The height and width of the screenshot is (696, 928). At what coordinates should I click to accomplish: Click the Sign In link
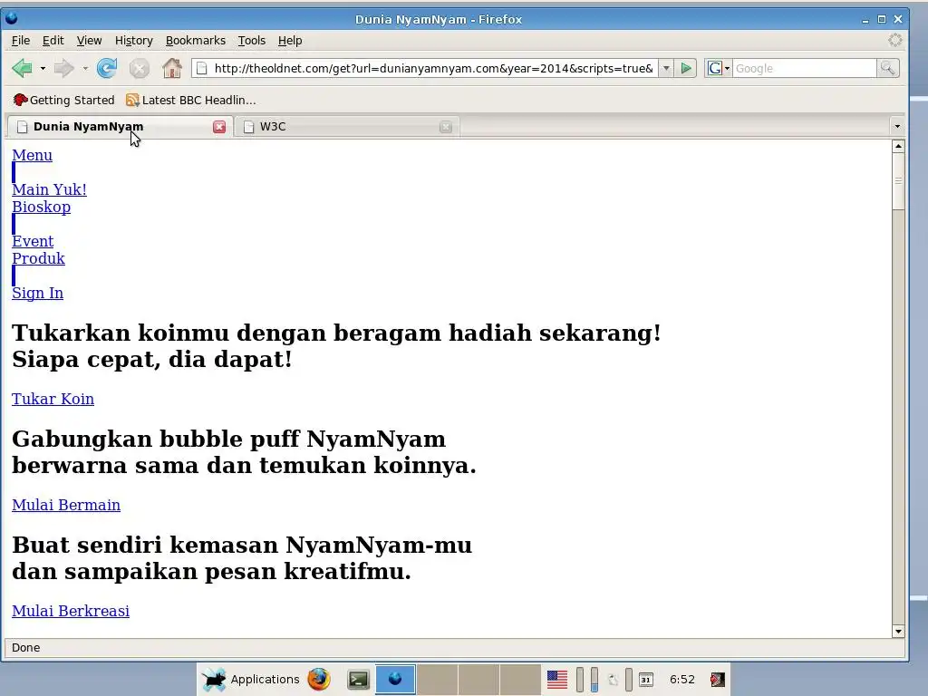click(x=37, y=293)
